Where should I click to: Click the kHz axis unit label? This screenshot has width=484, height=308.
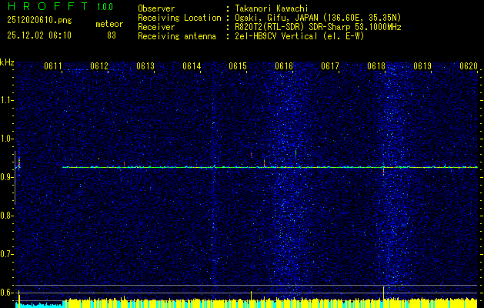(x=7, y=62)
